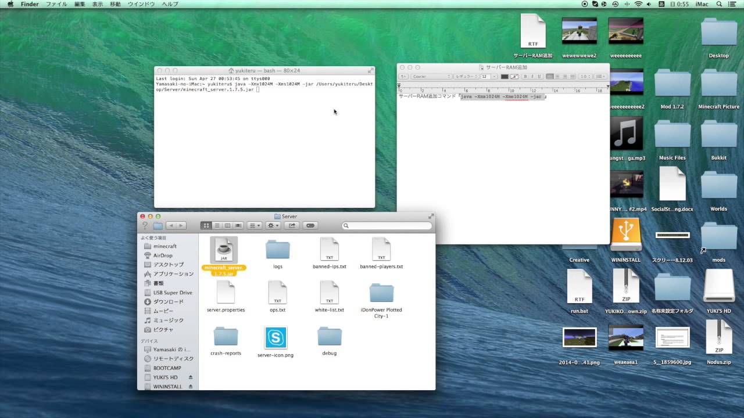Select minecraft_server.1.7.5.jar file icon
The height and width of the screenshot is (418, 744).
(224, 250)
